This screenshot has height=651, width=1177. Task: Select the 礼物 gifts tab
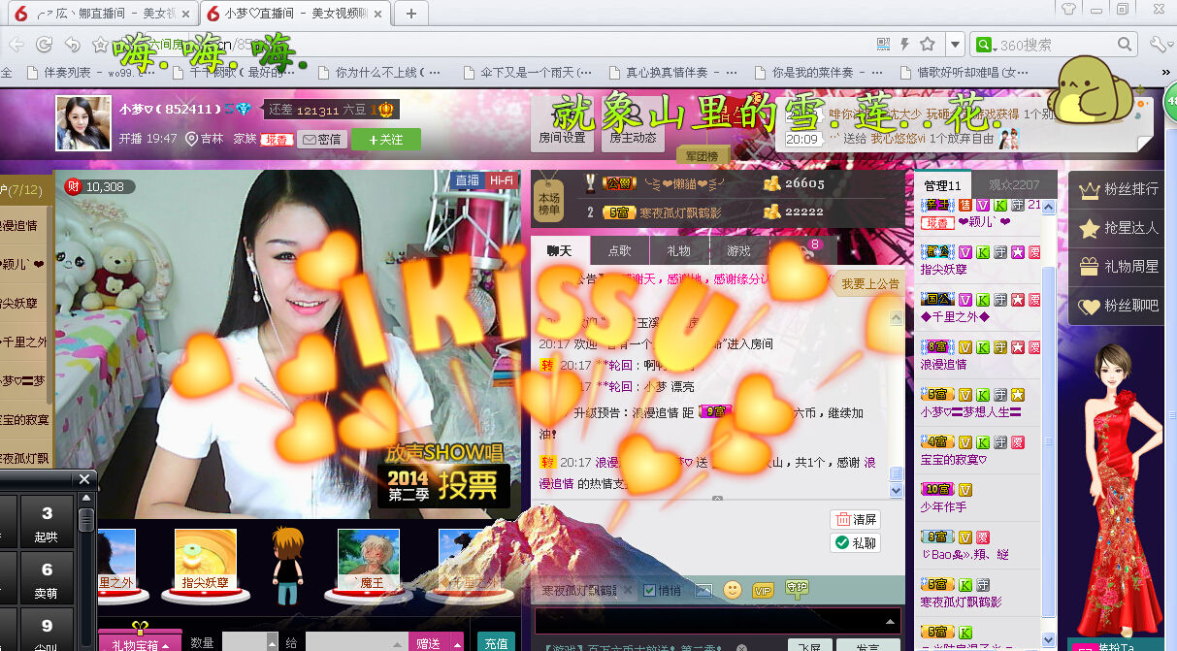(679, 250)
